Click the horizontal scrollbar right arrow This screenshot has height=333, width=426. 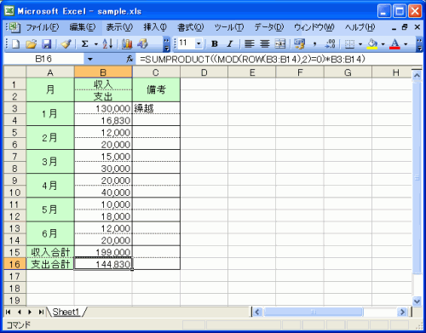click(x=402, y=312)
